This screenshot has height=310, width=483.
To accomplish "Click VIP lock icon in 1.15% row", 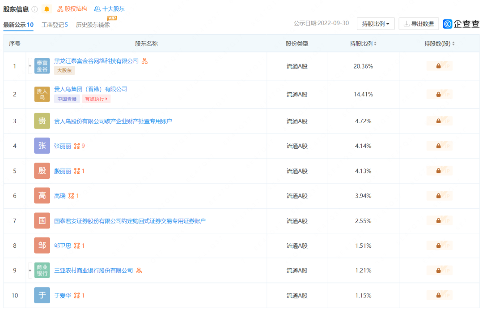I will (x=439, y=296).
